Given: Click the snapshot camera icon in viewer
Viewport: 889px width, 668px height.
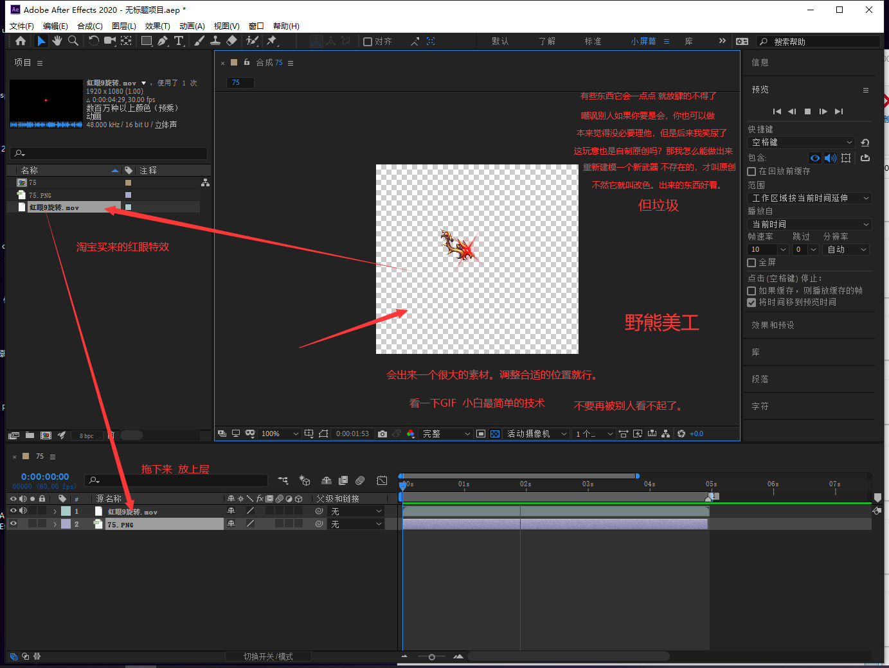Looking at the screenshot, I should pos(382,434).
